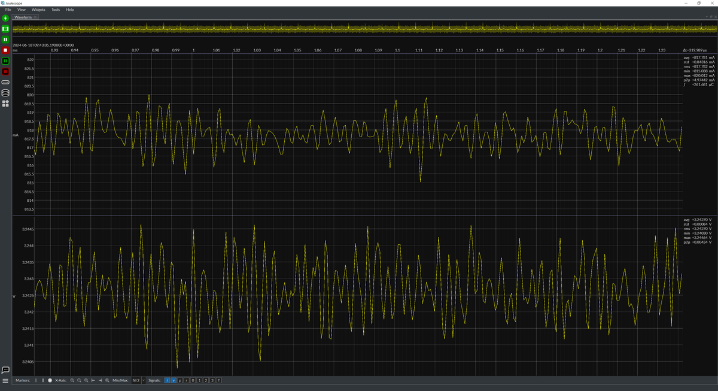Click the mA y-axis unit label
Screen dimensions: 718x391
(x=15, y=137)
